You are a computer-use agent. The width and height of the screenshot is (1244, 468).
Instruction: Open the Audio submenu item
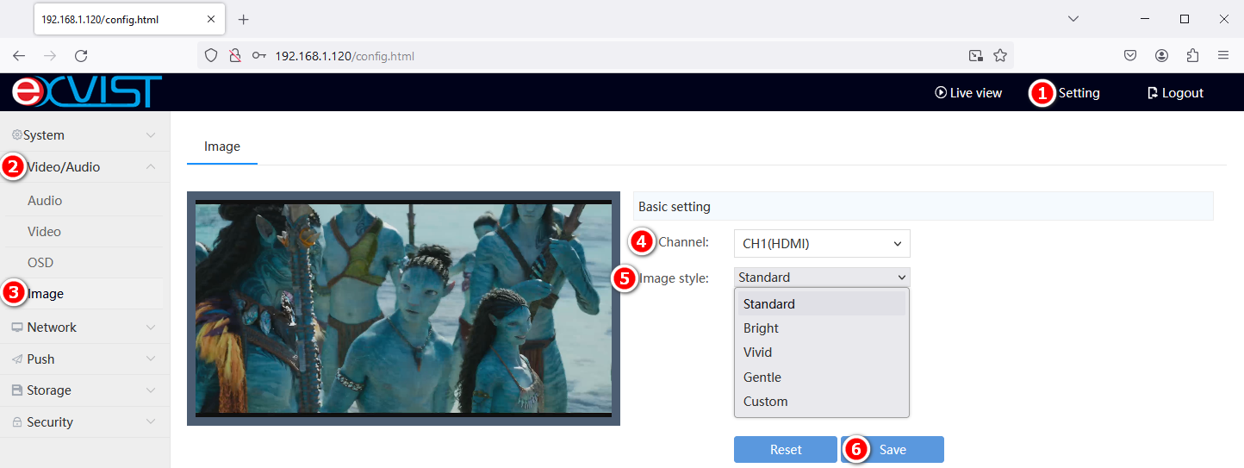point(45,201)
